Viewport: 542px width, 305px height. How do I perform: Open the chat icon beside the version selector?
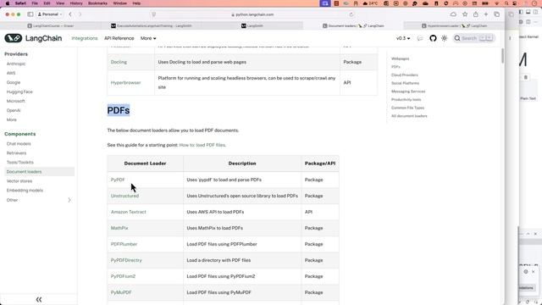pos(420,38)
